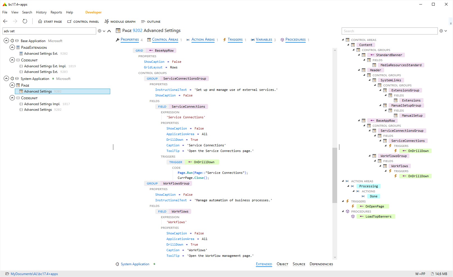Click the right outline Search field
This screenshot has height=277, width=453.
pyautogui.click(x=390, y=31)
